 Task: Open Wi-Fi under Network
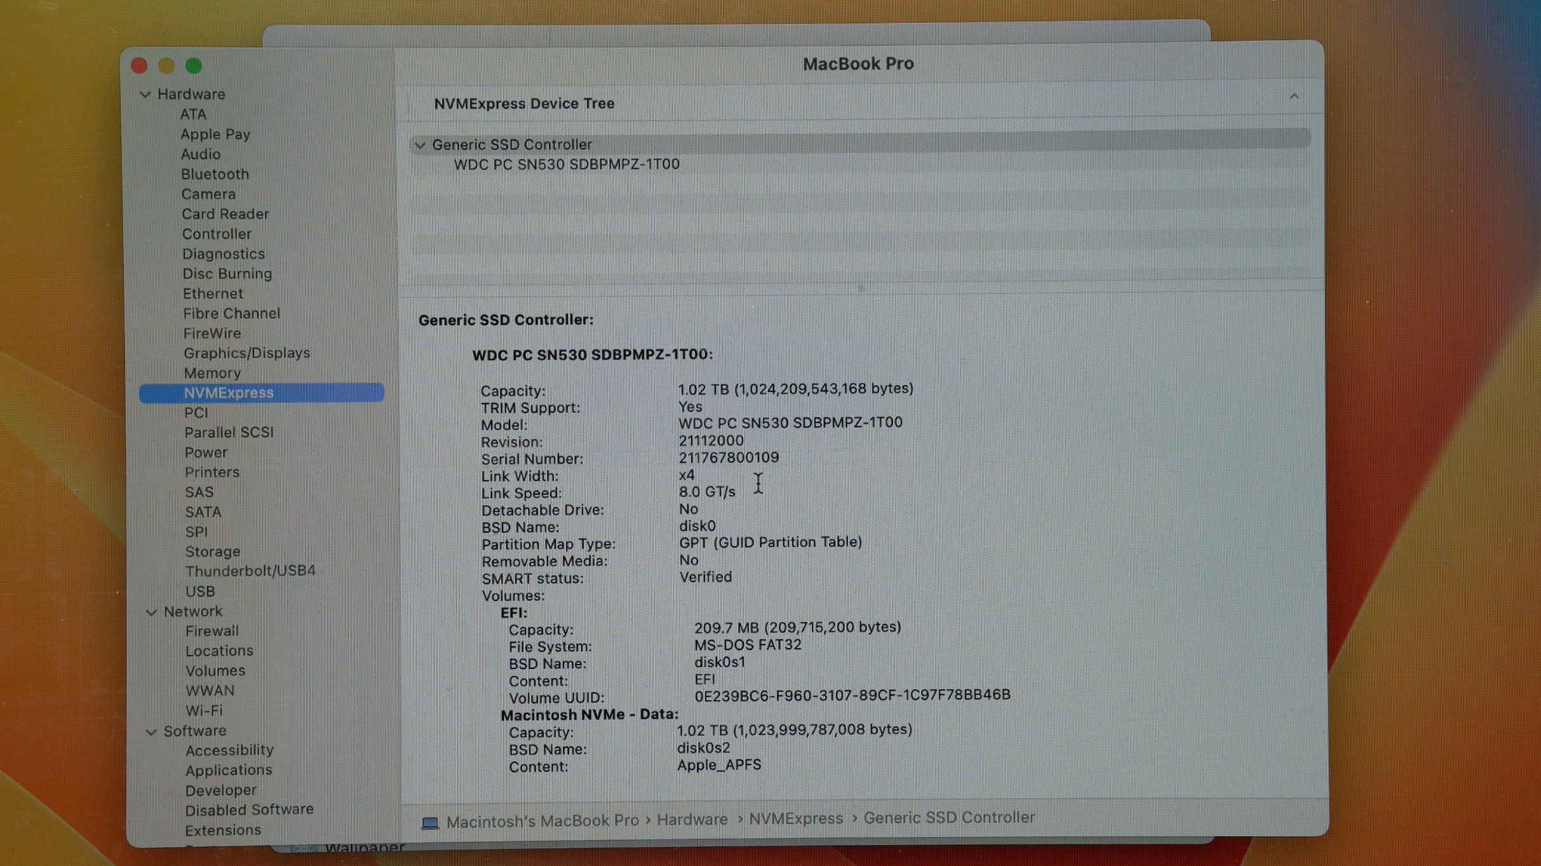(x=204, y=710)
